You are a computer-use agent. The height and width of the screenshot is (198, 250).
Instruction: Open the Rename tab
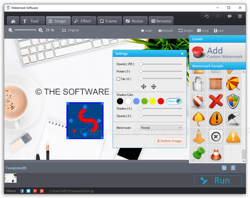tap(161, 21)
